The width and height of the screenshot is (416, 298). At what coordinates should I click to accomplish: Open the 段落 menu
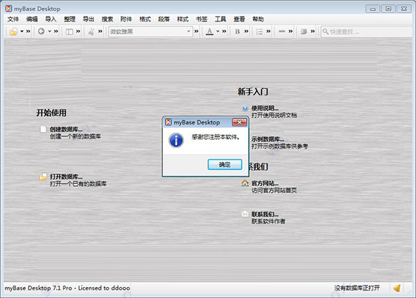(x=164, y=19)
